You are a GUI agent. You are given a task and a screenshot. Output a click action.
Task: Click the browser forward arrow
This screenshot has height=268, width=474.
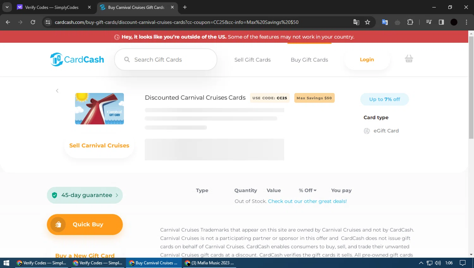point(20,22)
